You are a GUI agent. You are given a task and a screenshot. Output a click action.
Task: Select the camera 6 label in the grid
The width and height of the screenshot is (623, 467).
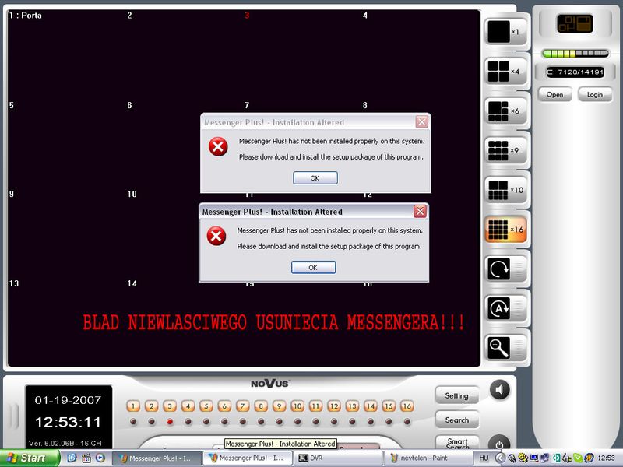click(129, 105)
